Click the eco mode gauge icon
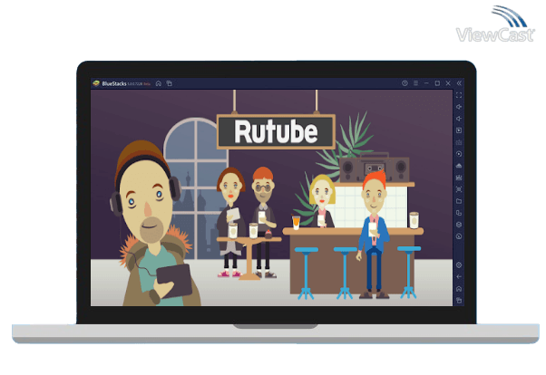 click(x=459, y=236)
